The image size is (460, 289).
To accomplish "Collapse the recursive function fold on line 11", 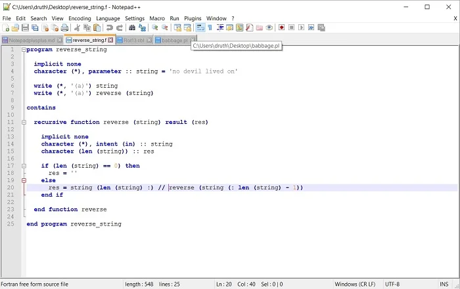I will coord(23,122).
